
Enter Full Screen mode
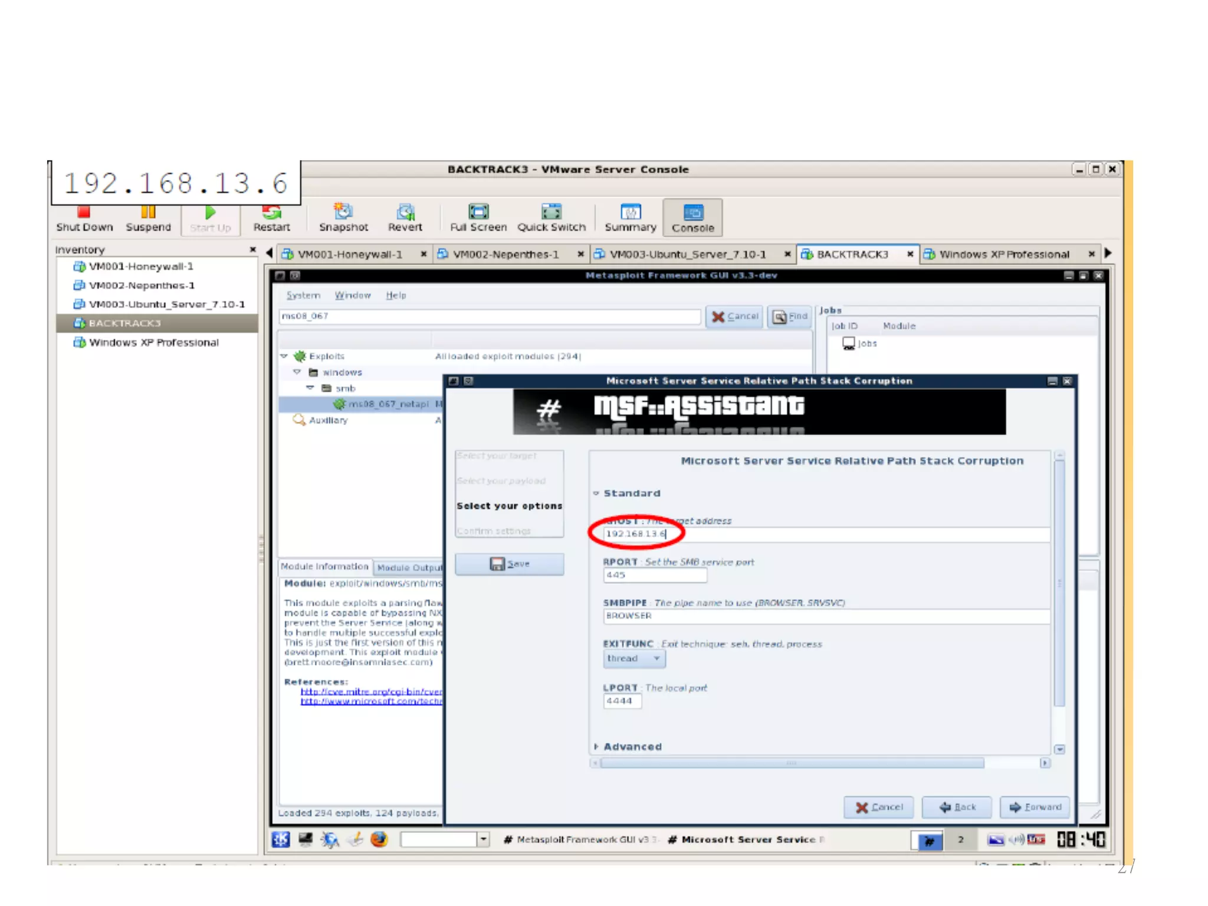[478, 217]
